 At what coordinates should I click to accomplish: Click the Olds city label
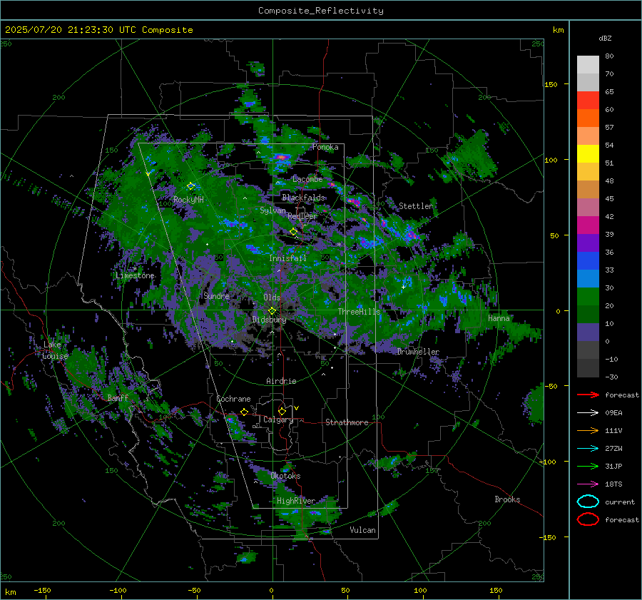pos(272,298)
